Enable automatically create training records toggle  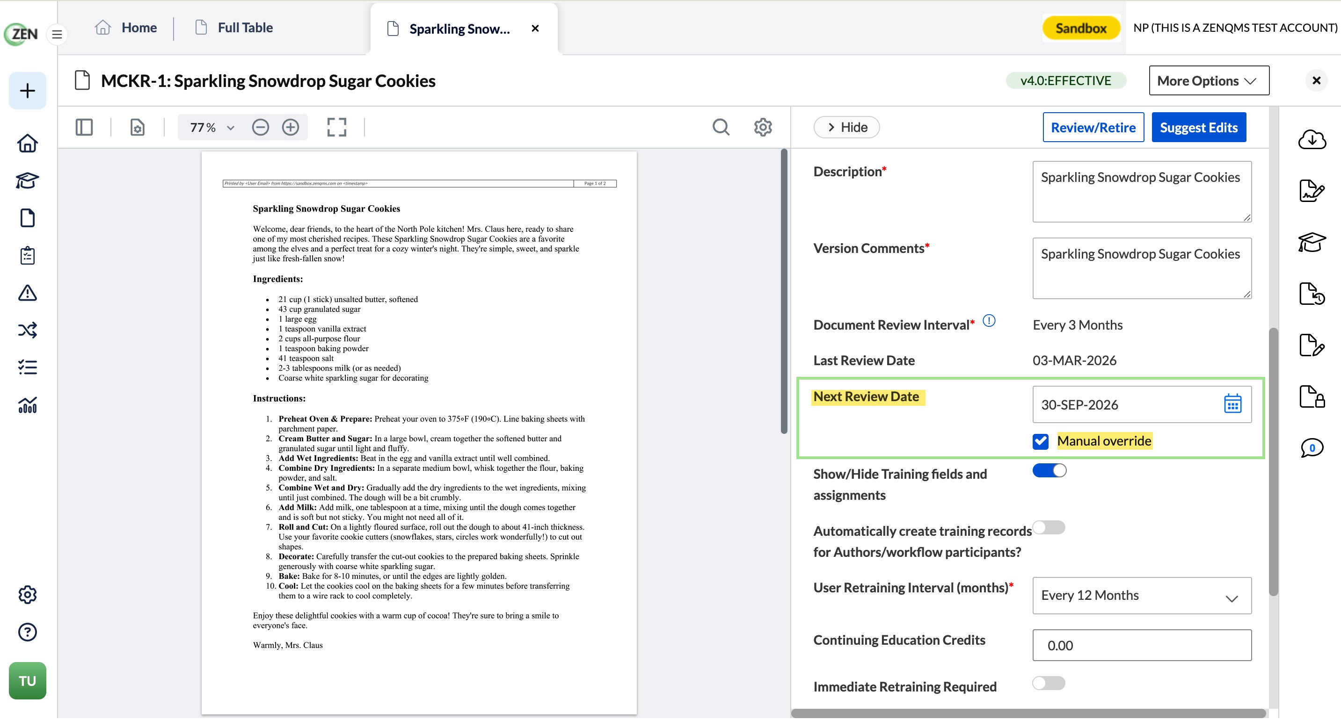(1049, 527)
